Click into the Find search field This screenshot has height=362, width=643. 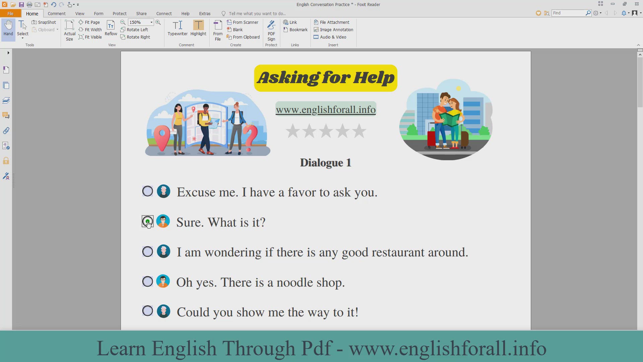568,13
